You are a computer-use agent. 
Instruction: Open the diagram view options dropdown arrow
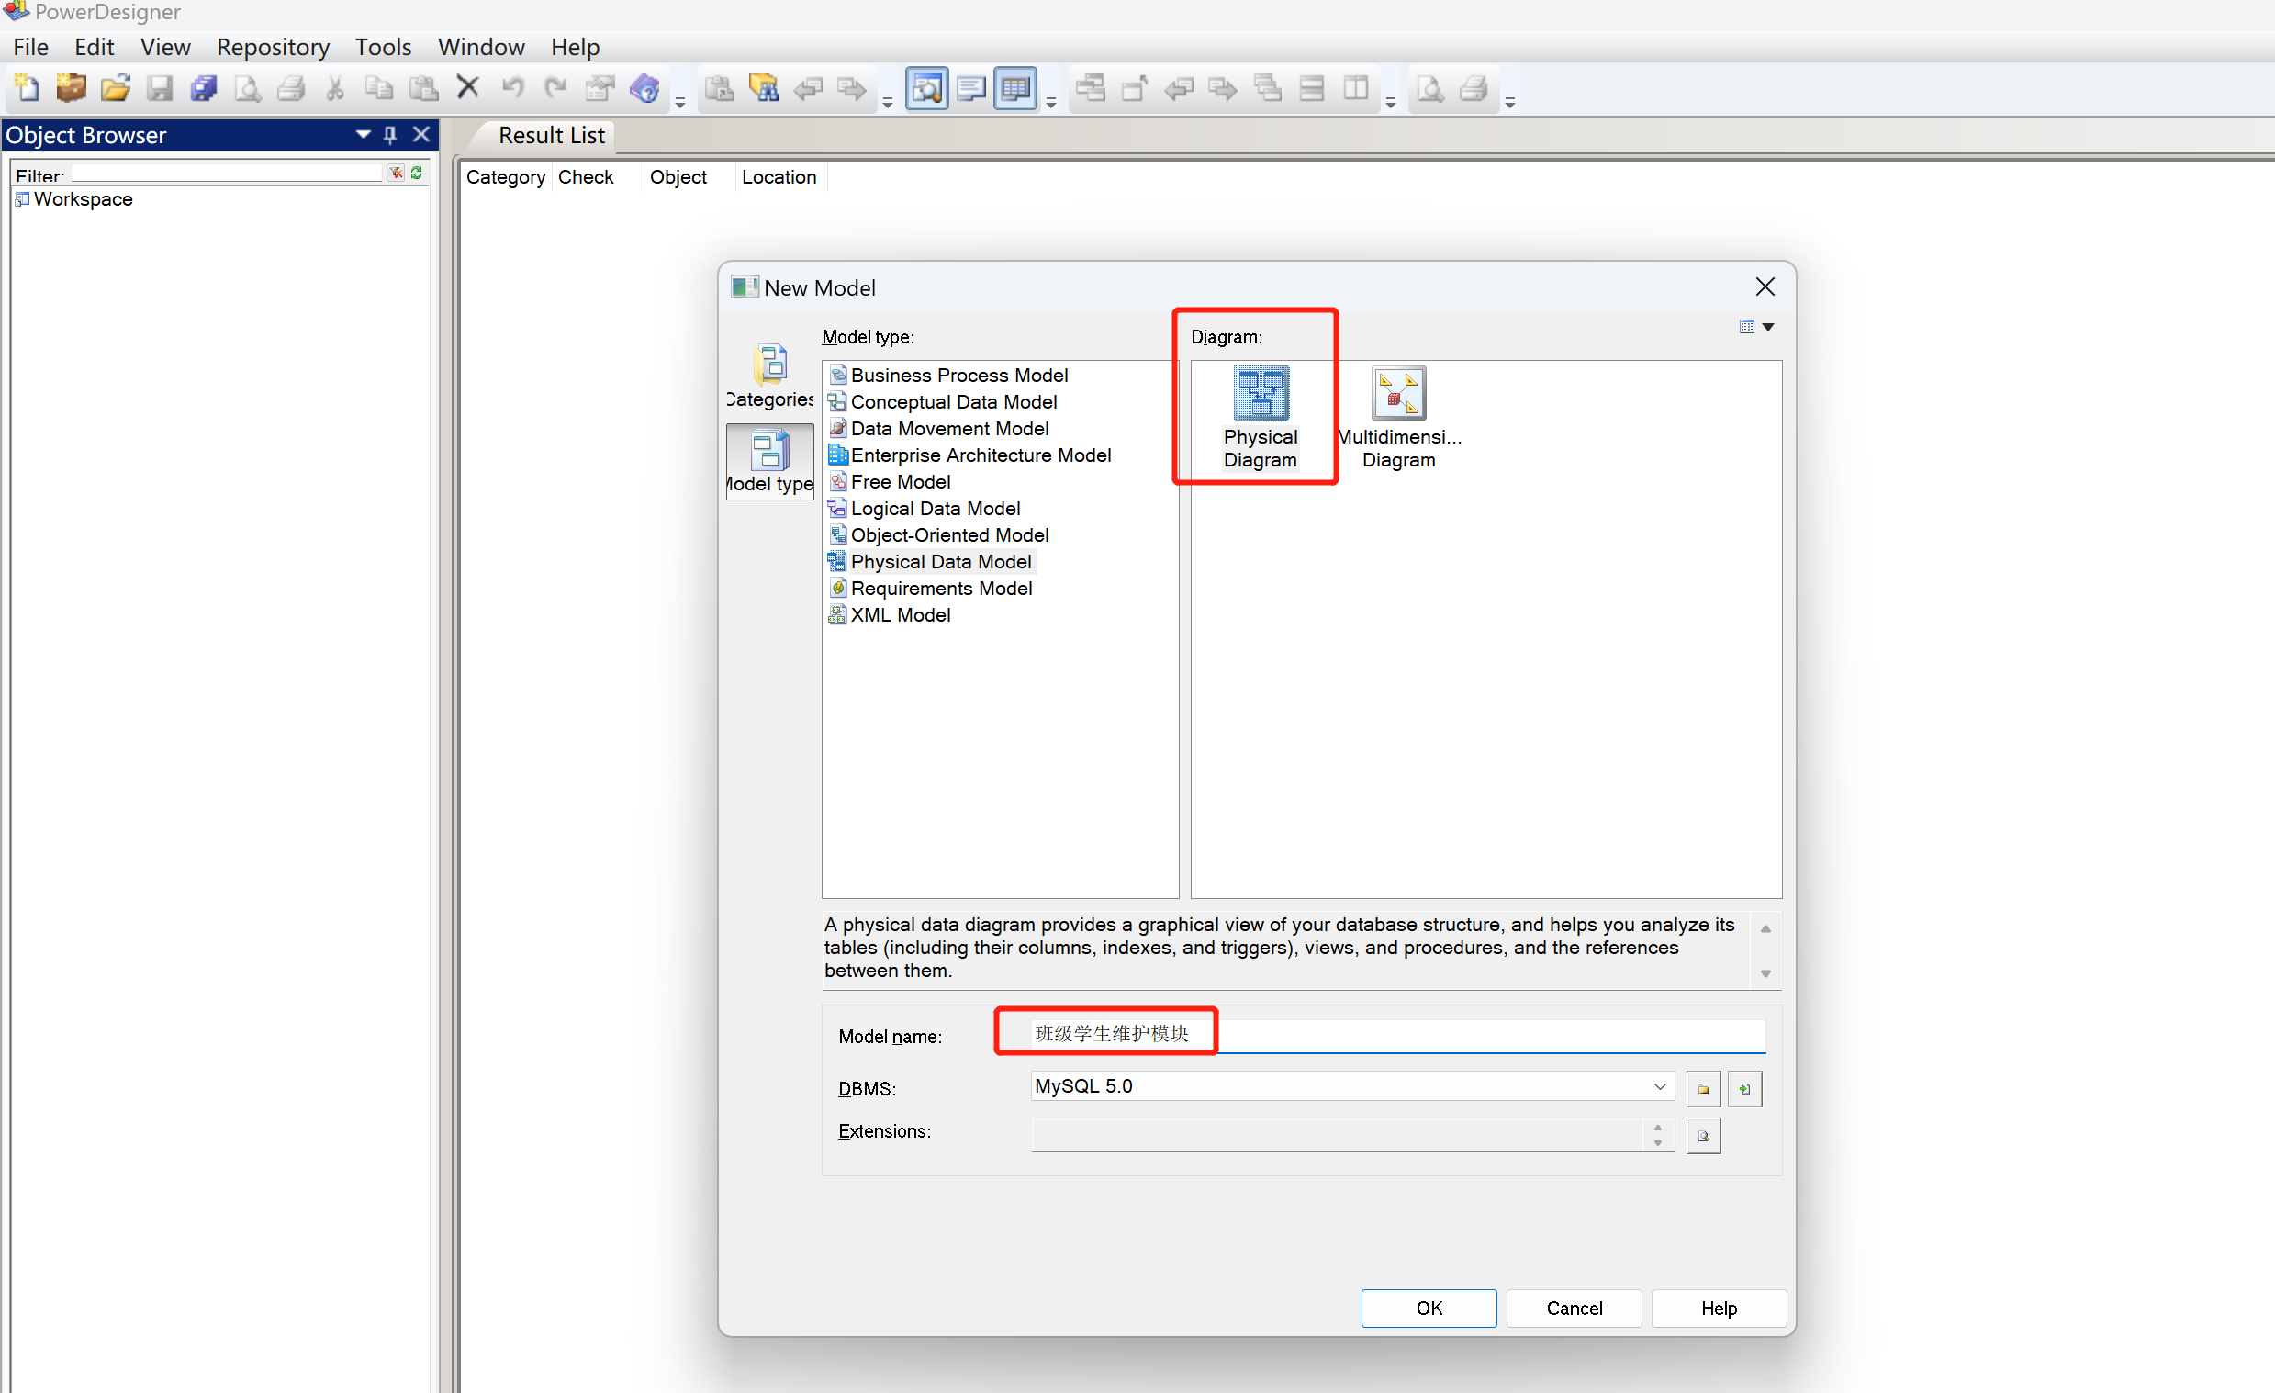(1768, 327)
